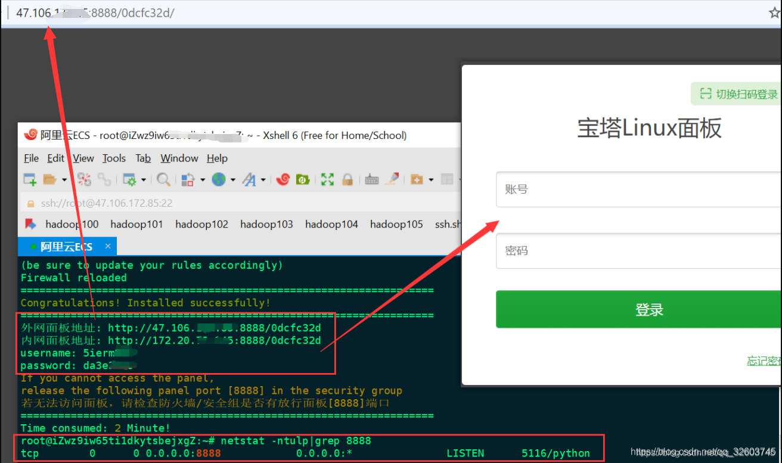Close the 阿里云ECS session tab
The height and width of the screenshot is (463, 782).
point(108,246)
